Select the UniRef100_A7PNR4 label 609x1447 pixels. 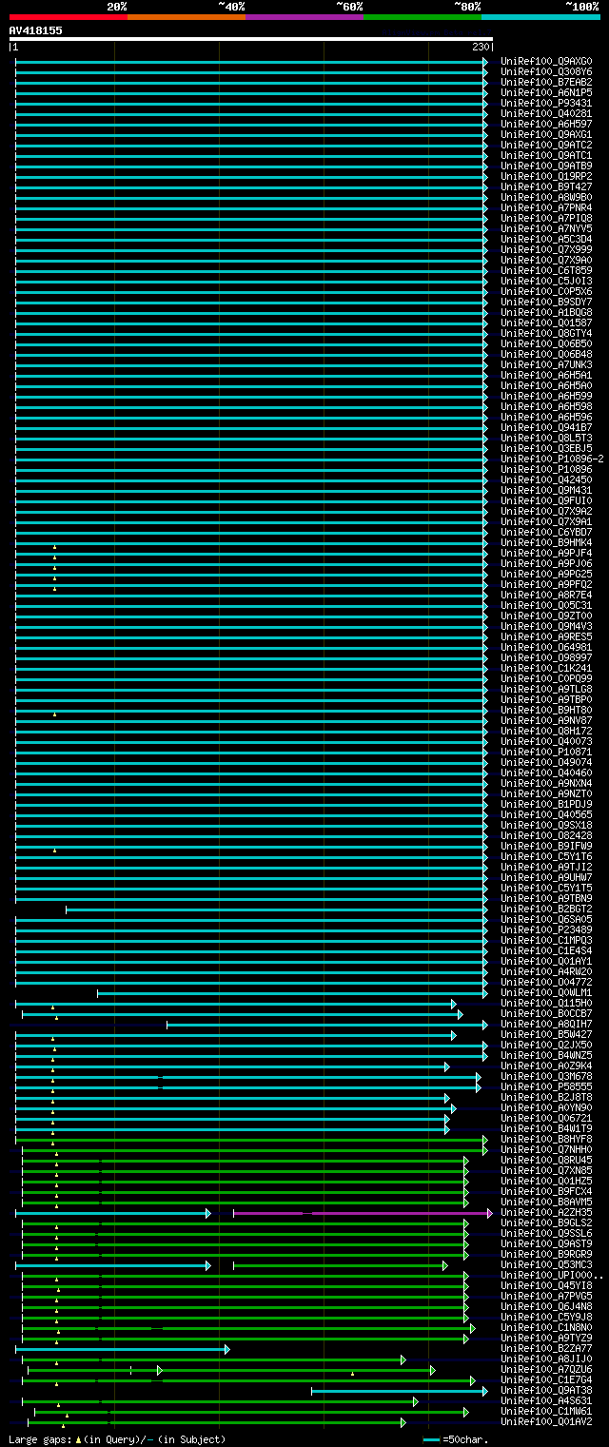coord(546,208)
